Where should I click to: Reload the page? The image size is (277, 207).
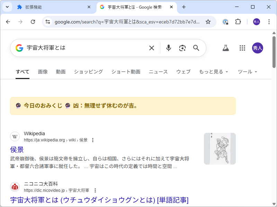pyautogui.click(x=33, y=21)
